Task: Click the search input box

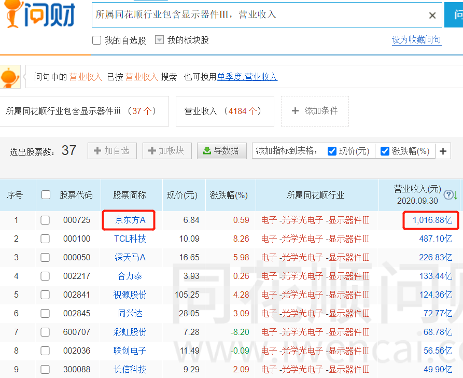Action: tap(266, 15)
